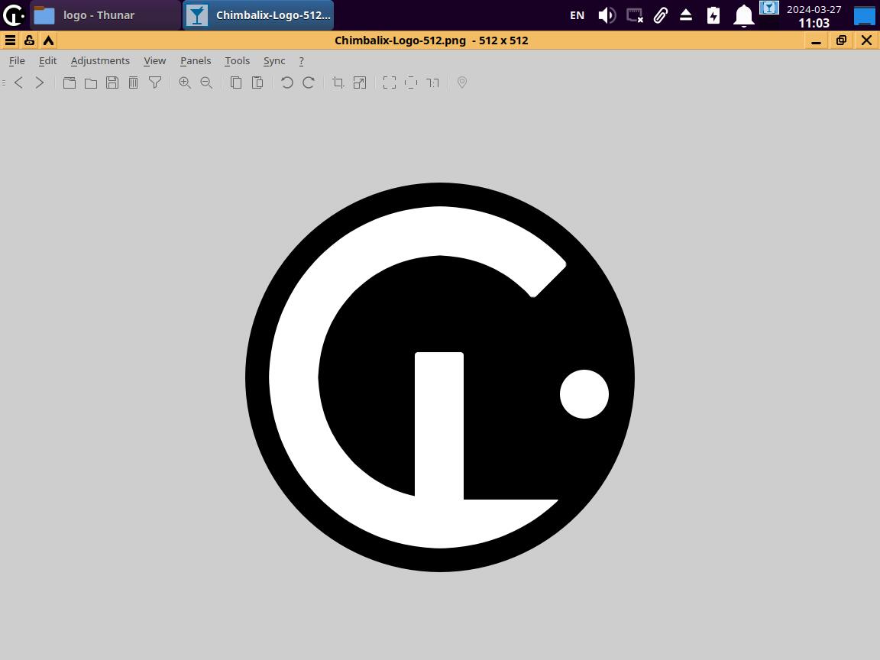Restore the image viewer window size

841,40
